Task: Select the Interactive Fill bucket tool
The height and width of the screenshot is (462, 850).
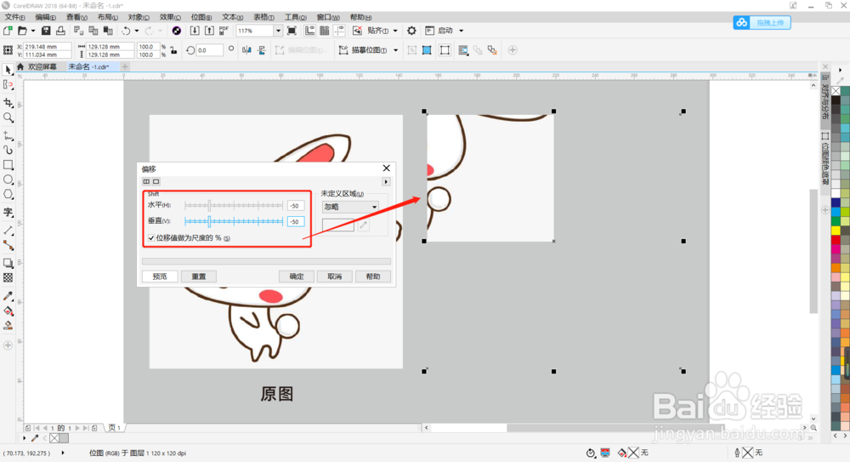Action: pos(8,311)
